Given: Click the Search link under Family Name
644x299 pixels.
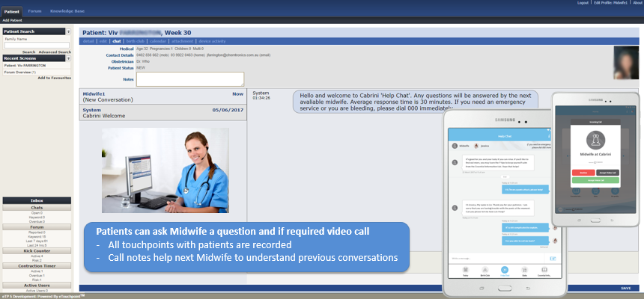Looking at the screenshot, I should [28, 52].
